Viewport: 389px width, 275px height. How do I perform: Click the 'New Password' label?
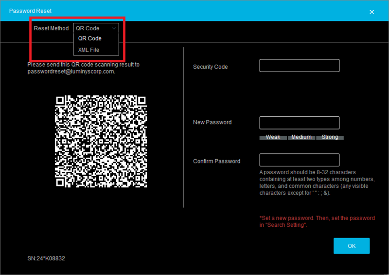[212, 122]
